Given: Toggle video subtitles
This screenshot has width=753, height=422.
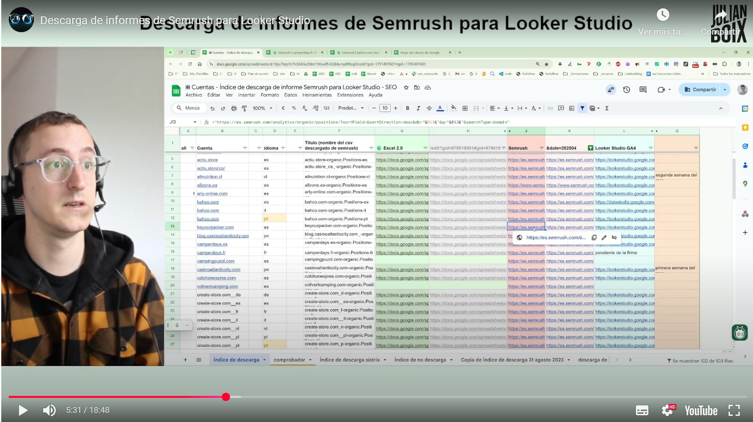Looking at the screenshot, I should (642, 410).
